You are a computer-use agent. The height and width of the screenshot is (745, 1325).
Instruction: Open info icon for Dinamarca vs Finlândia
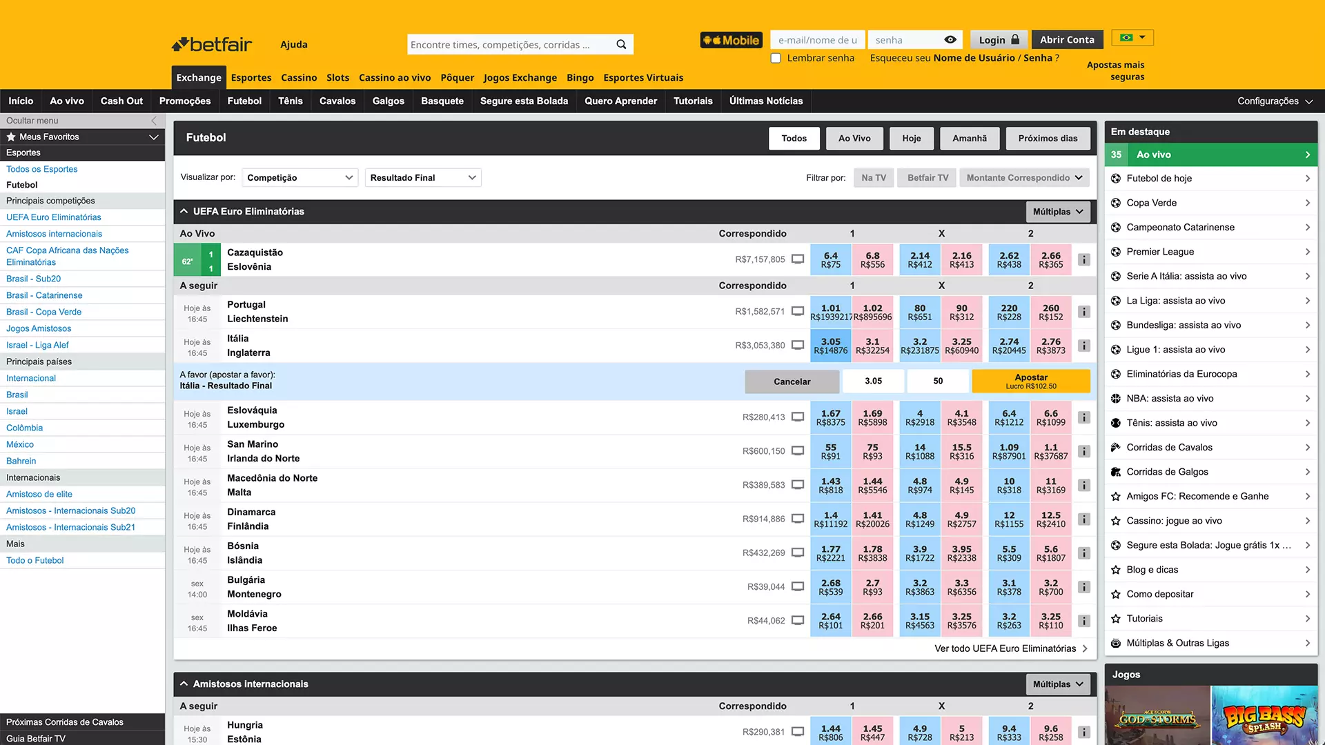tap(1084, 519)
